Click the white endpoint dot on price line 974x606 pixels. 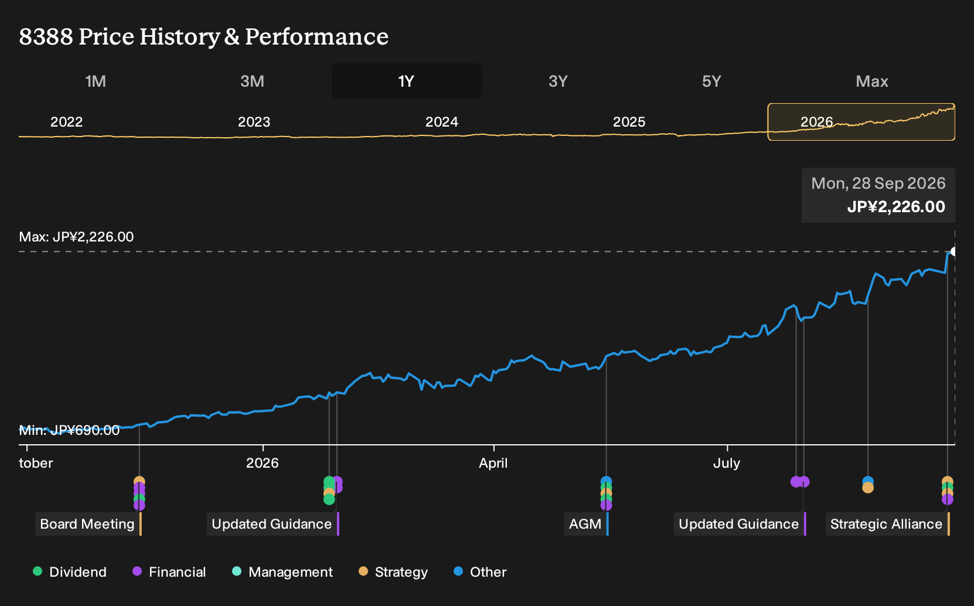[954, 252]
